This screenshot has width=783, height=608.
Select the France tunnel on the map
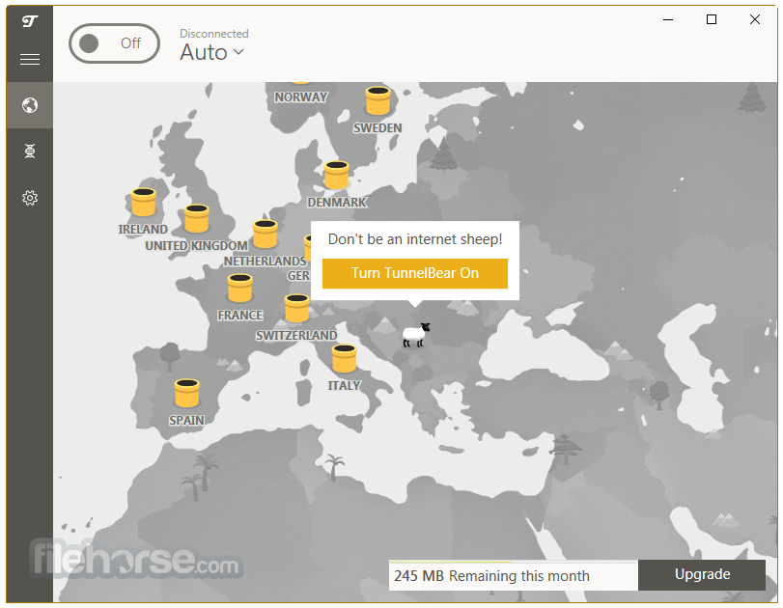click(240, 288)
